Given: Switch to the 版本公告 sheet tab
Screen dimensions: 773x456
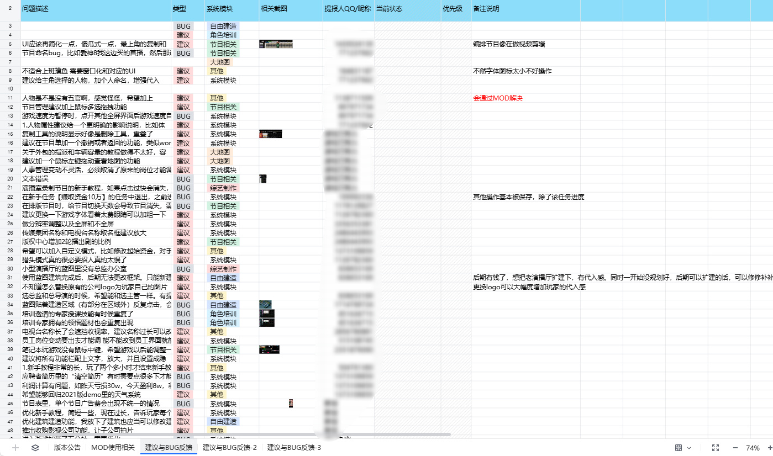Looking at the screenshot, I should pyautogui.click(x=67, y=448).
